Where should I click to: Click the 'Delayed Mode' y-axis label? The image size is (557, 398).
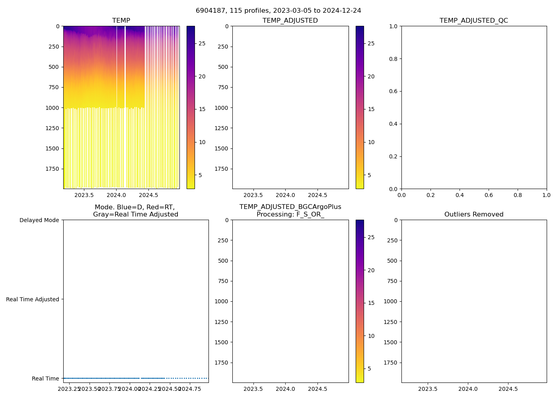pyautogui.click(x=39, y=220)
